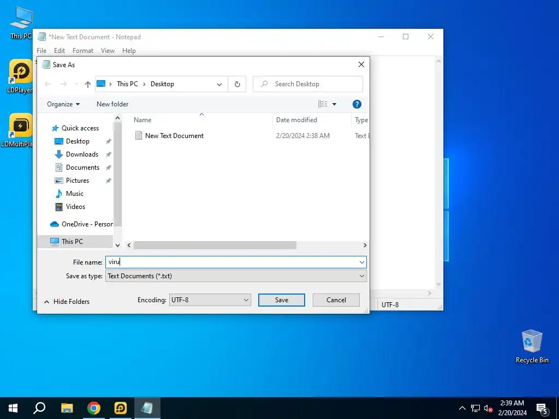Viewport: 559px width, 419px height.
Task: Close the Save As dialog
Action: click(361, 64)
